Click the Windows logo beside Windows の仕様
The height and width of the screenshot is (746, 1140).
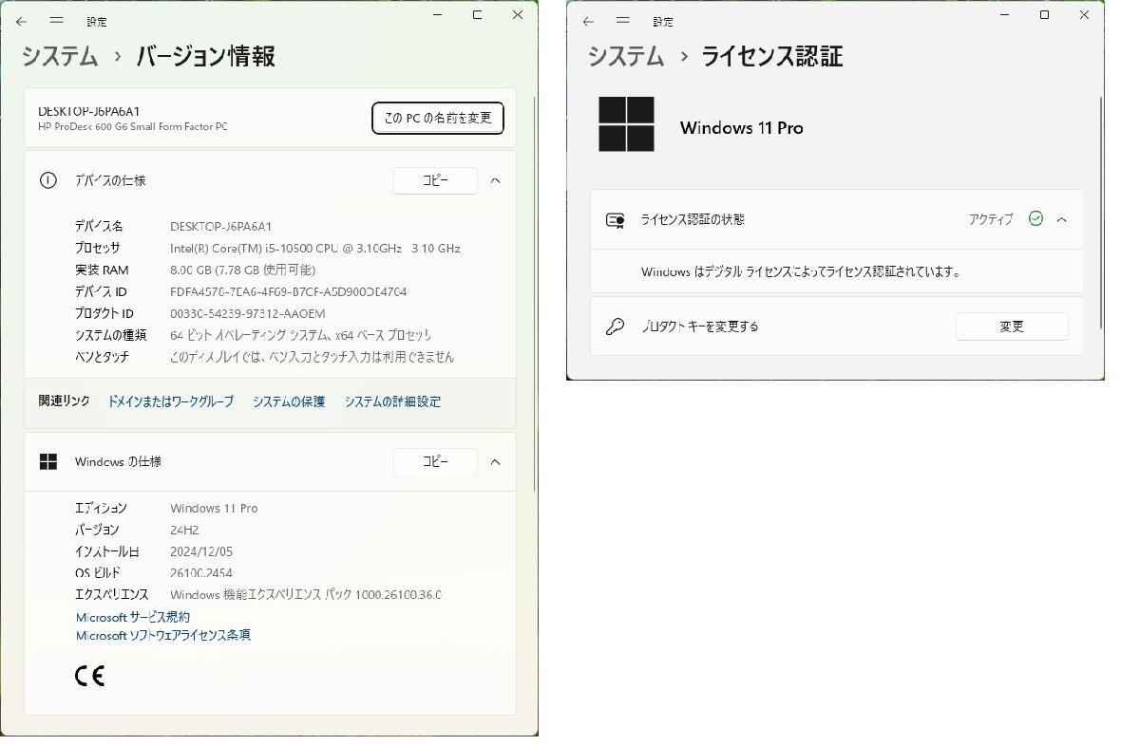48,461
